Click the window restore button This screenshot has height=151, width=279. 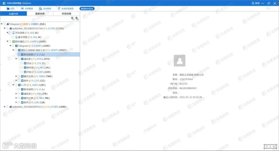(269, 3)
